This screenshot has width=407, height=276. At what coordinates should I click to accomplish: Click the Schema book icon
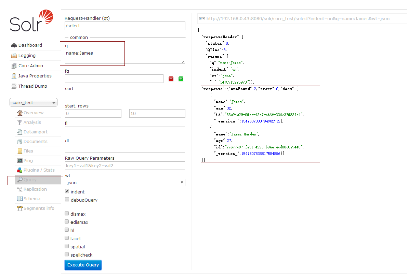coord(20,199)
